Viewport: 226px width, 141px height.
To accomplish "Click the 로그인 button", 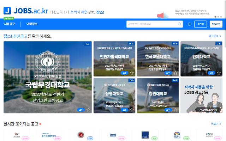I will pos(201,24).
